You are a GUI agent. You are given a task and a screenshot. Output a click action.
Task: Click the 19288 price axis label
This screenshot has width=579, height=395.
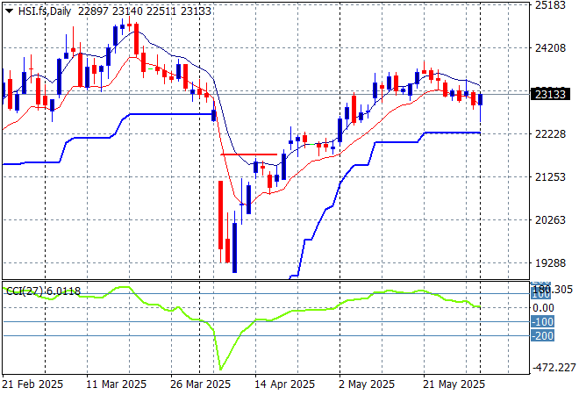551,263
